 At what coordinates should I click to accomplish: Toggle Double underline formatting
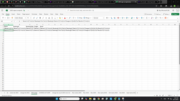pyautogui.click(x=52, y=18)
